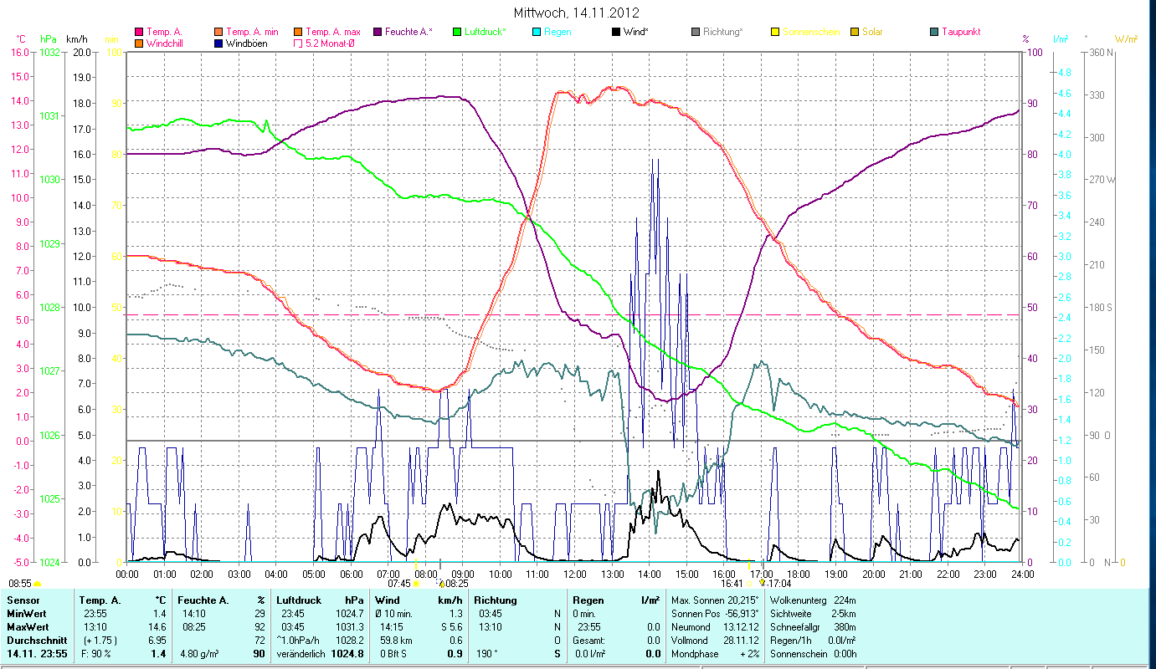Screen dimensions: 1156x669
Task: Click the teal Taupunkt legend square
Action: [934, 32]
